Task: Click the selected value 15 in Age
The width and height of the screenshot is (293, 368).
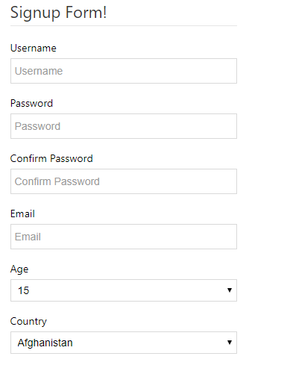Action: [x=24, y=290]
